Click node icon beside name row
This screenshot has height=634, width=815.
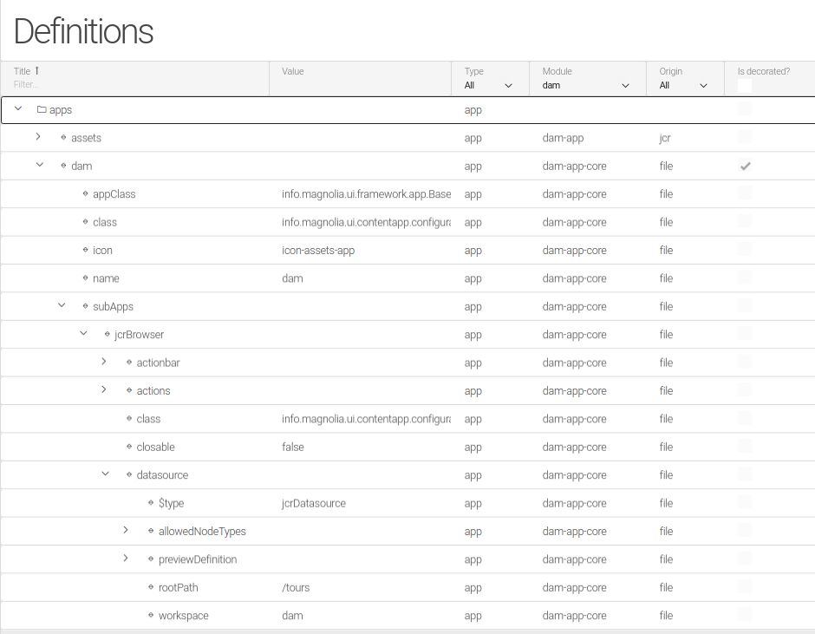tap(85, 278)
